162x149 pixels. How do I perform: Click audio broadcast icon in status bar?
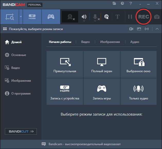(147, 29)
